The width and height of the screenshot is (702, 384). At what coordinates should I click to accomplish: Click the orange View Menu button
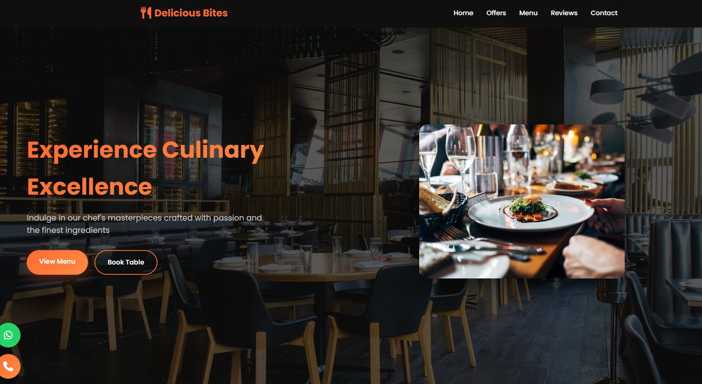pos(57,262)
